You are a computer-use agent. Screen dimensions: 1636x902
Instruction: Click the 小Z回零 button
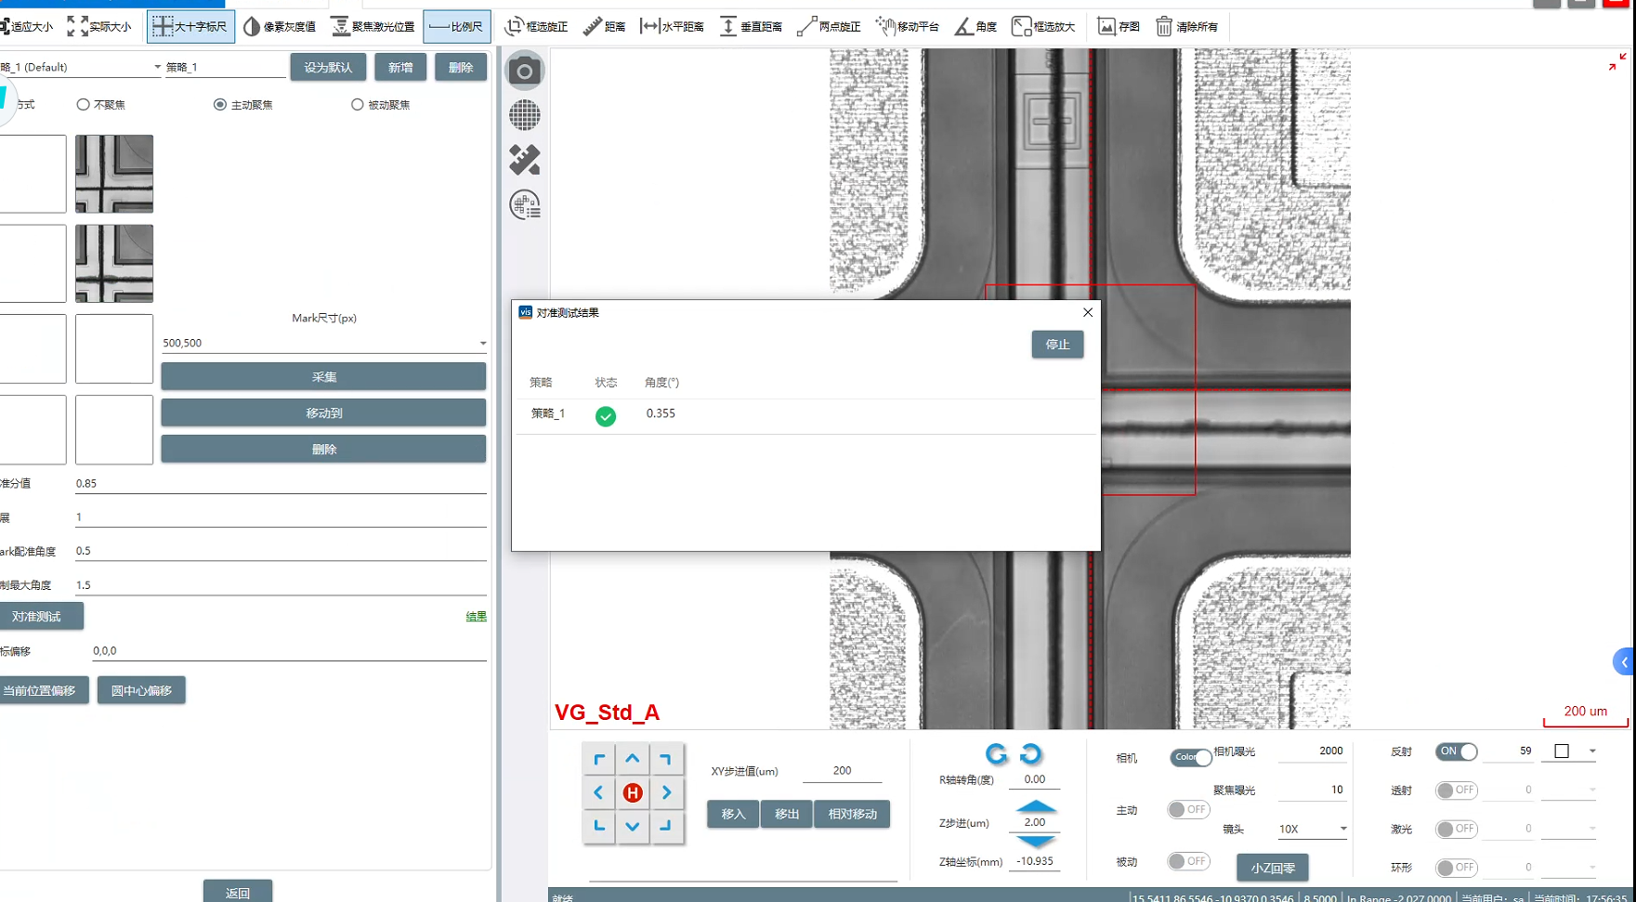point(1272,868)
